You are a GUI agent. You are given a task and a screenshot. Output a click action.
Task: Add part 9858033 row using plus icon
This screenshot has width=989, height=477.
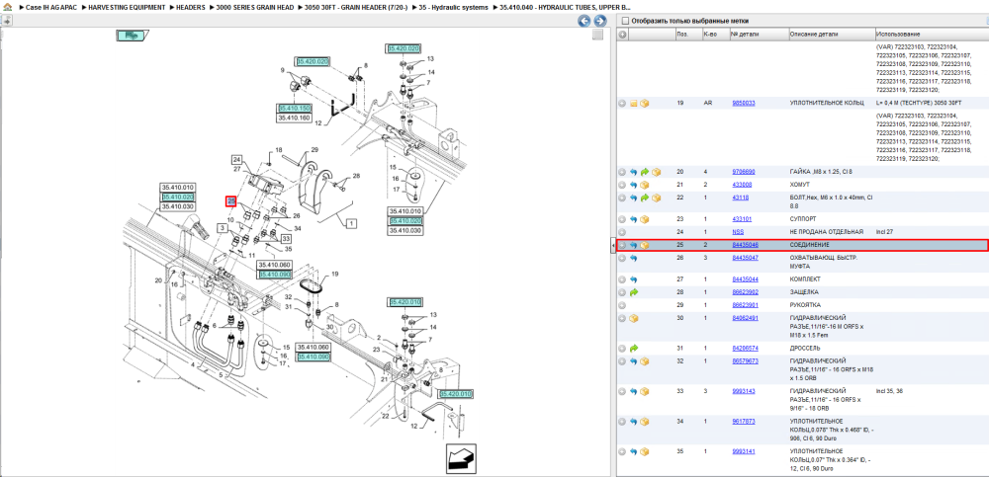(622, 104)
